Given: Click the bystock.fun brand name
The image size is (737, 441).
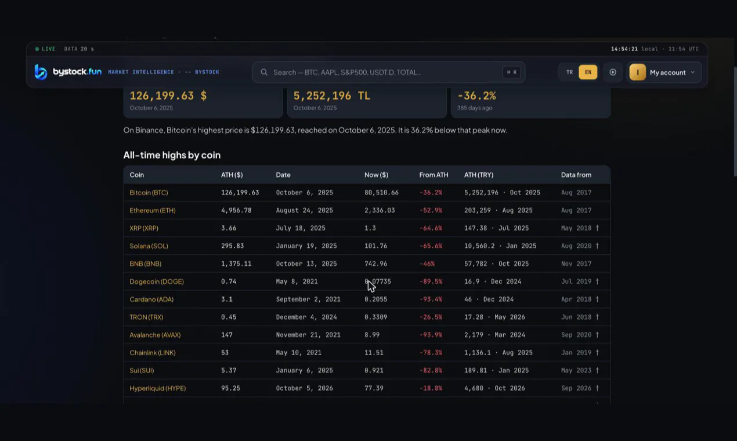Looking at the screenshot, I should click(x=77, y=72).
